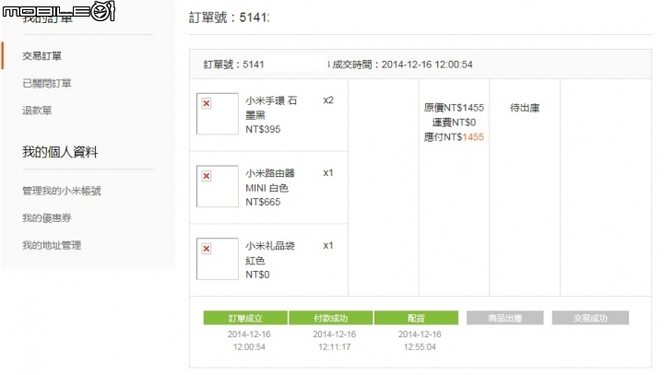Open broken image of 小米手環 product
Screen dimensions: 664x375
point(218,114)
